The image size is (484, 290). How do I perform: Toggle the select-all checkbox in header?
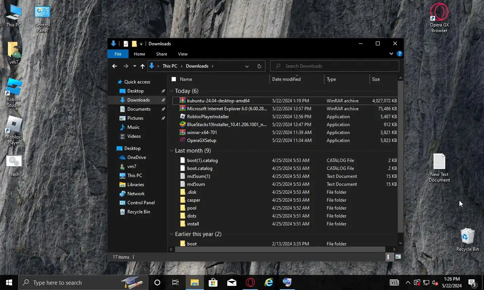pyautogui.click(x=174, y=79)
